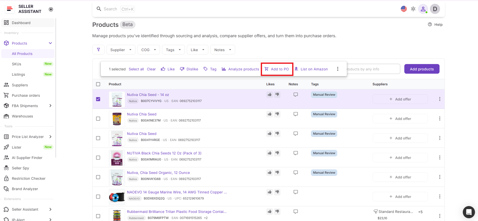The image size is (478, 221).
Task: Thumbs down the NAOEVO Marine Wire product
Action: 277,192
